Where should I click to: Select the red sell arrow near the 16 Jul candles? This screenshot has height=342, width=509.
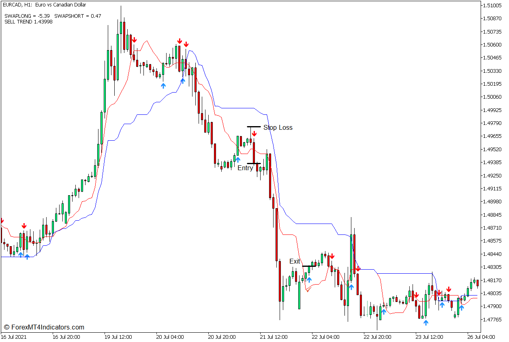pyautogui.click(x=24, y=225)
